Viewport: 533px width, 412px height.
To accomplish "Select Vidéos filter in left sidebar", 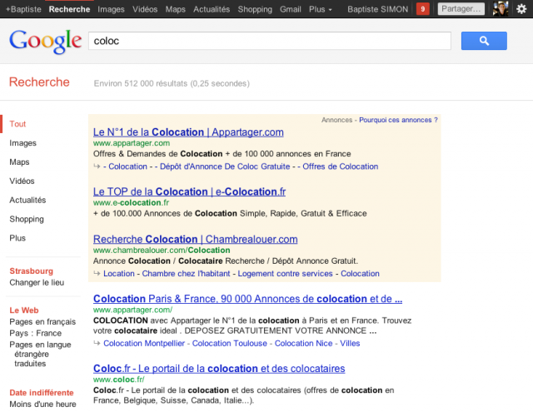I will click(x=22, y=181).
